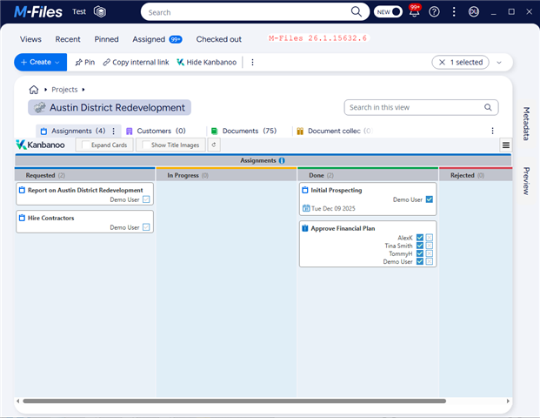Screen dimensions: 540x418
Task: Expand the chevron beside 1 selected
Action: tap(499, 63)
